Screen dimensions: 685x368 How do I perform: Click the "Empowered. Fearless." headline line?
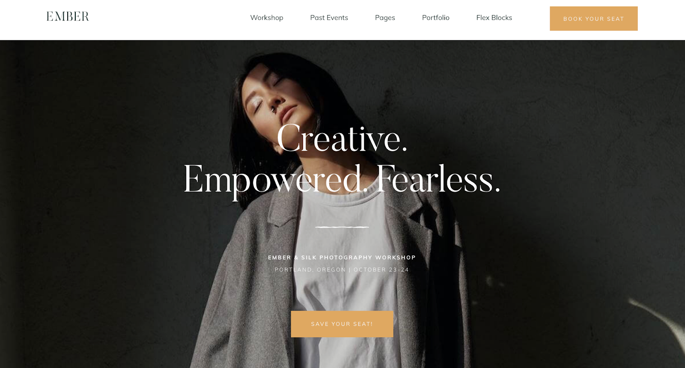(342, 179)
